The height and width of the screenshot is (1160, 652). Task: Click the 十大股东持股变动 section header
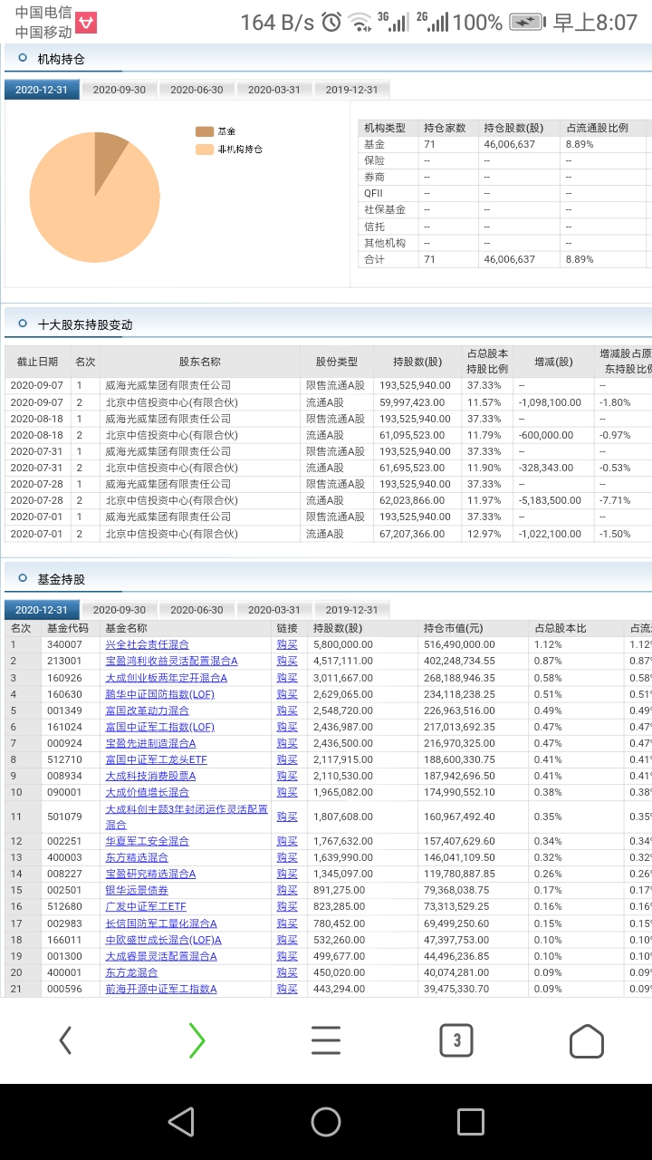point(85,324)
